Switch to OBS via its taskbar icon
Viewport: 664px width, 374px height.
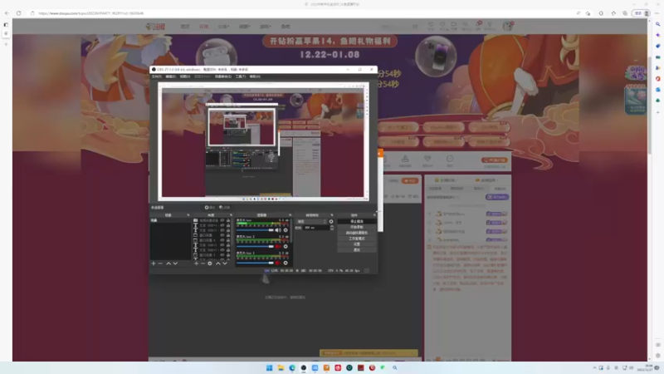[x=304, y=367]
